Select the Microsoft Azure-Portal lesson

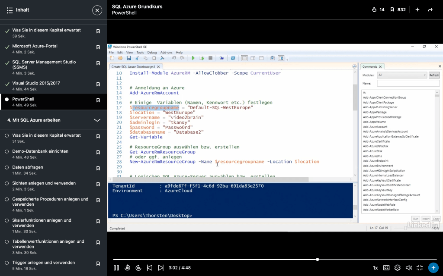pos(35,46)
